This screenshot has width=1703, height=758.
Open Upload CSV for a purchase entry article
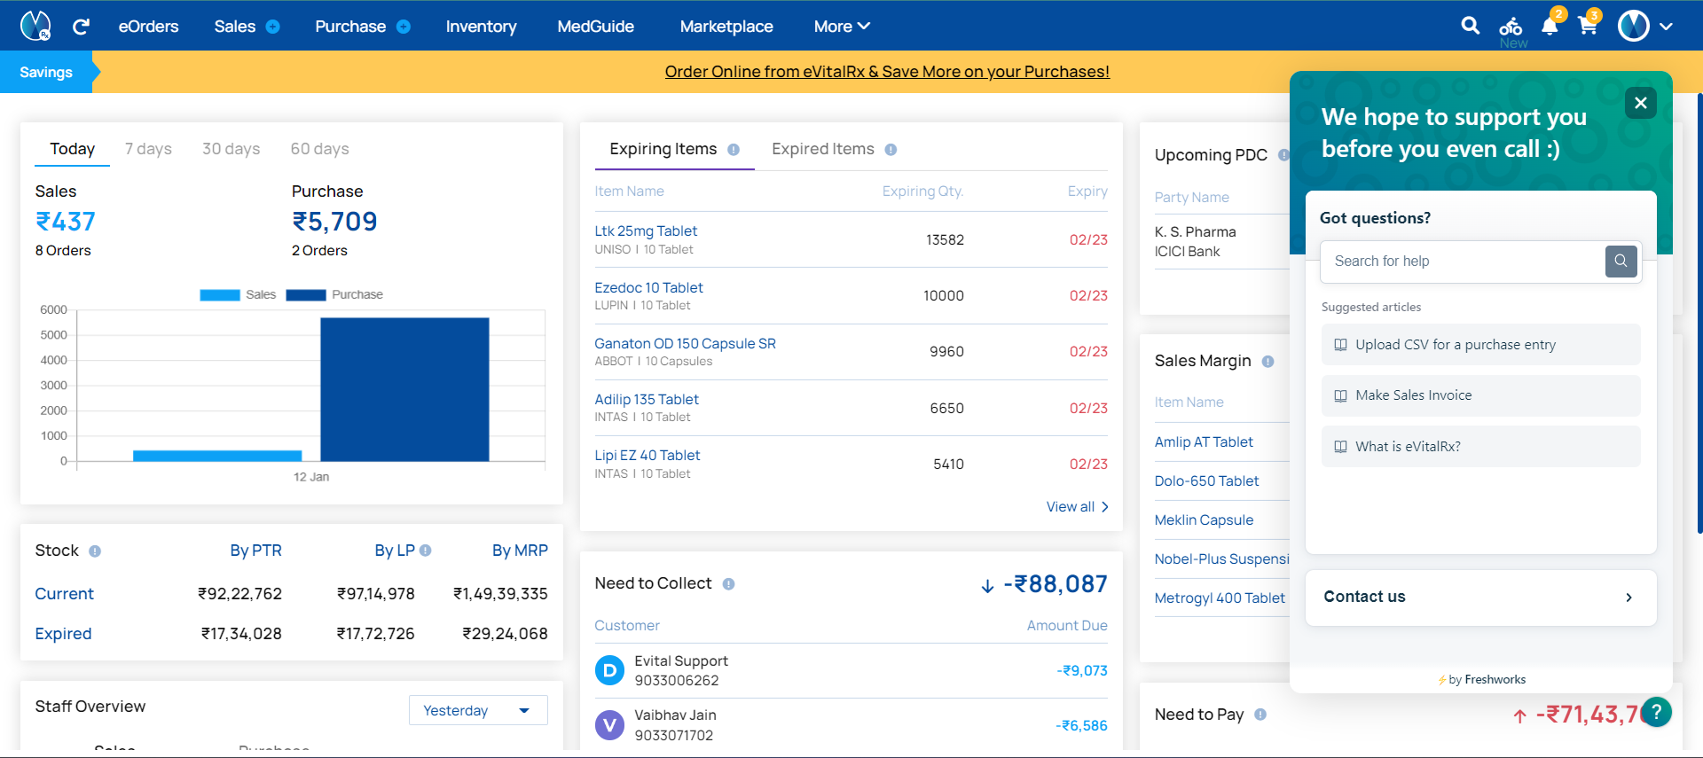(x=1480, y=345)
